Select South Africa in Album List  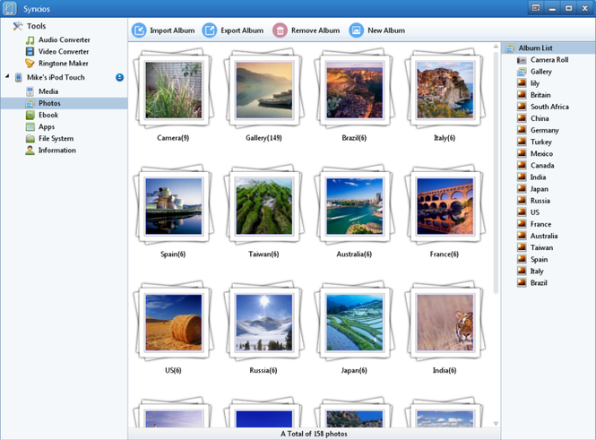[x=543, y=107]
